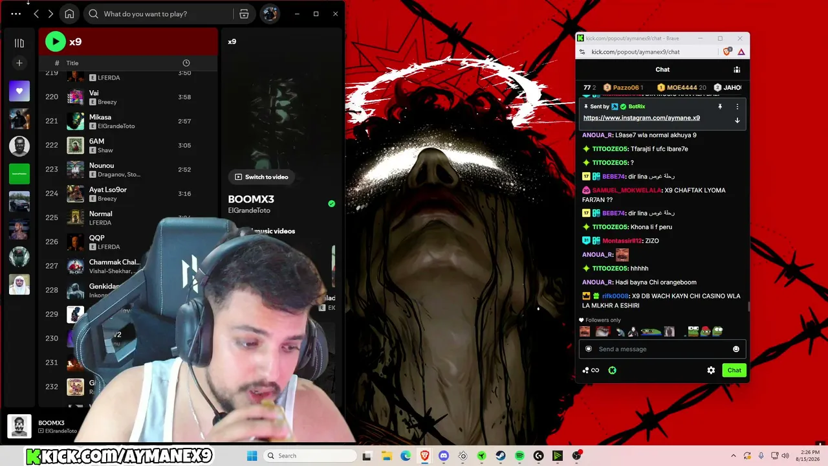Expand Your Library in Spotify sidebar

click(x=19, y=43)
